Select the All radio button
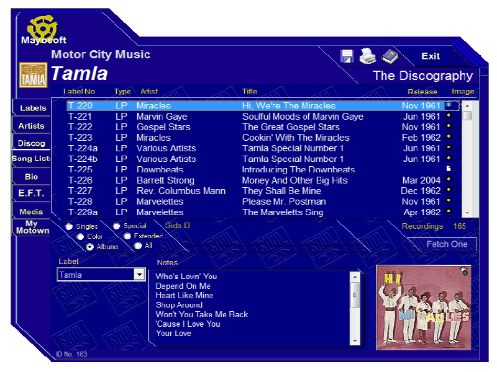The height and width of the screenshot is (372, 497). click(x=138, y=246)
